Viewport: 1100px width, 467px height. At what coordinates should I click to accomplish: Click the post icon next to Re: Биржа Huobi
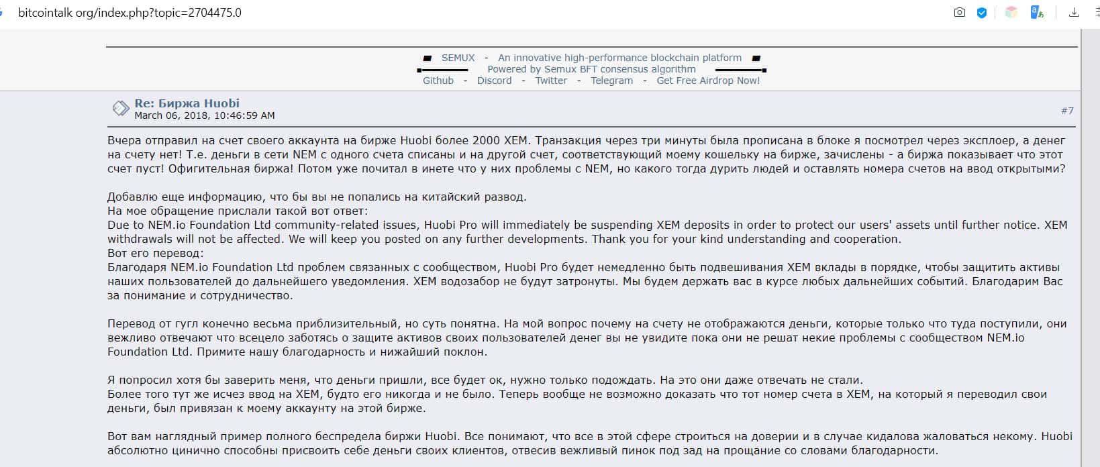(x=121, y=108)
